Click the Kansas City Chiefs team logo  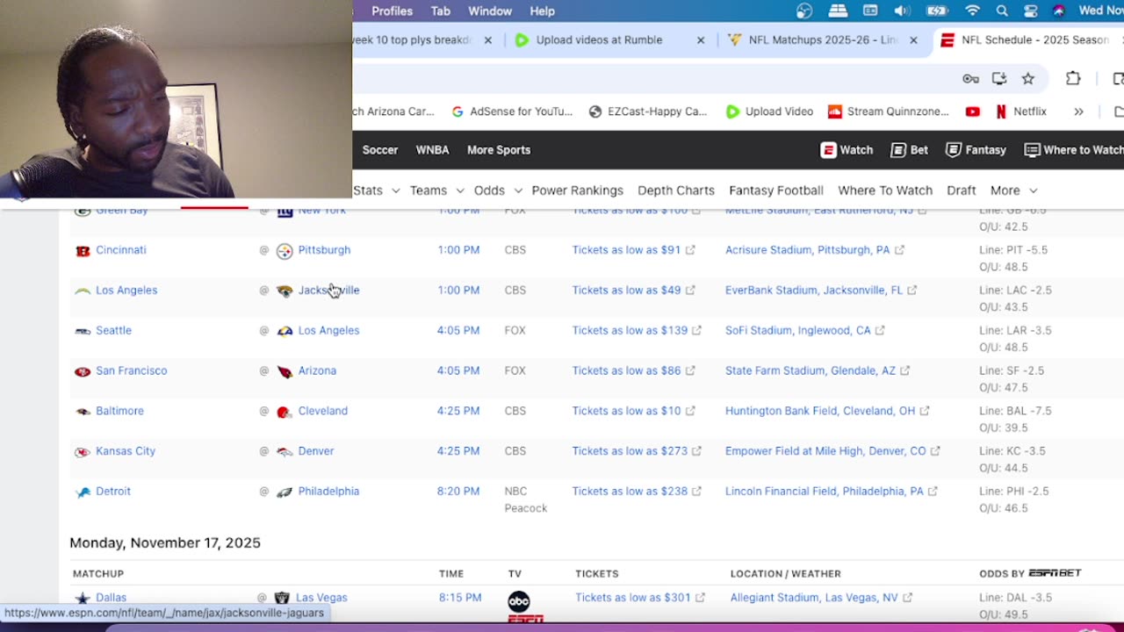(83, 452)
